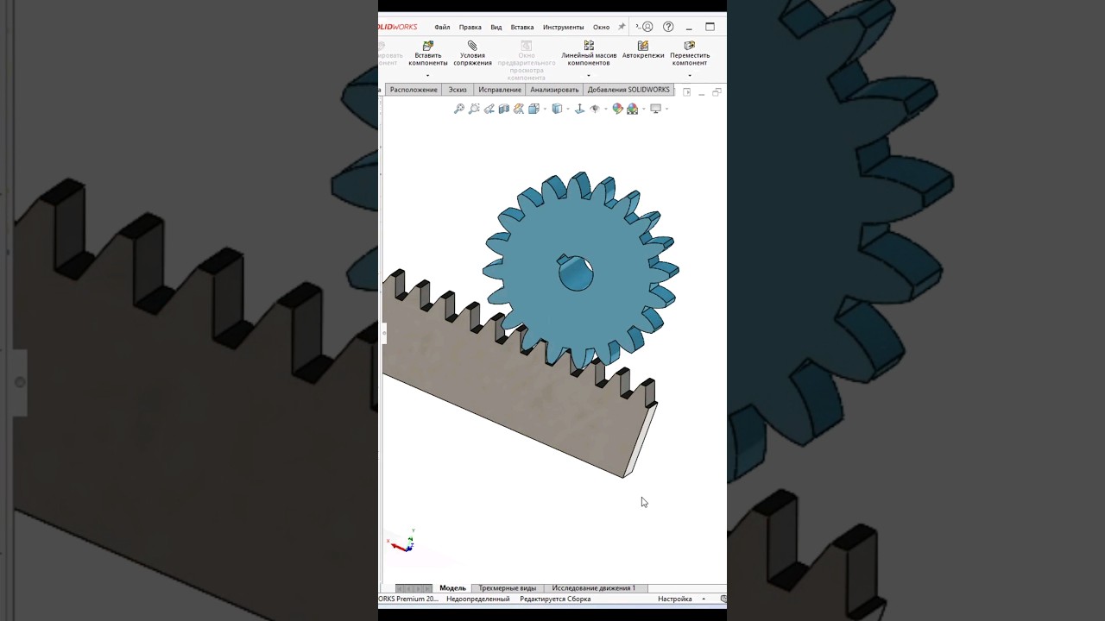Click the Zoom to Fit magnifier icon

(x=459, y=109)
